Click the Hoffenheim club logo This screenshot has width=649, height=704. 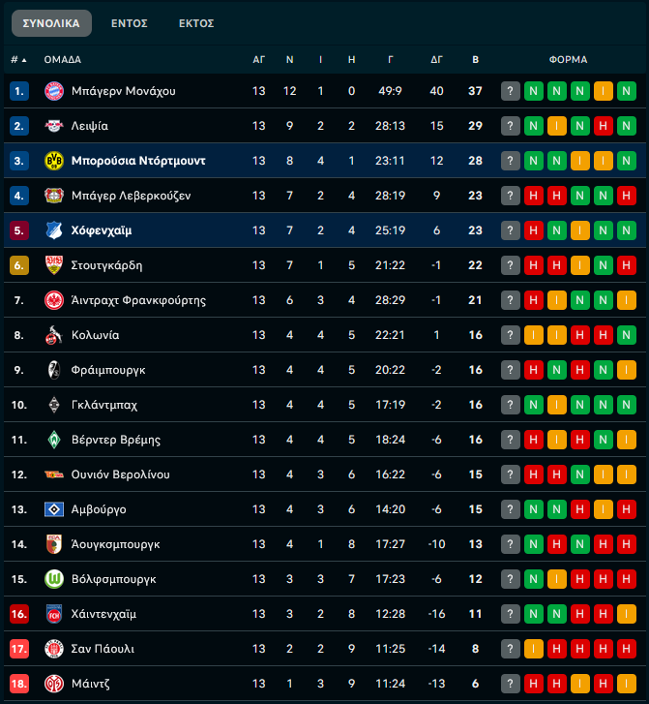pyautogui.click(x=53, y=230)
